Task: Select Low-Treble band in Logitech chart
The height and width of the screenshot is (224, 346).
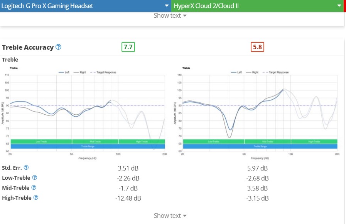Action: pos(41,142)
